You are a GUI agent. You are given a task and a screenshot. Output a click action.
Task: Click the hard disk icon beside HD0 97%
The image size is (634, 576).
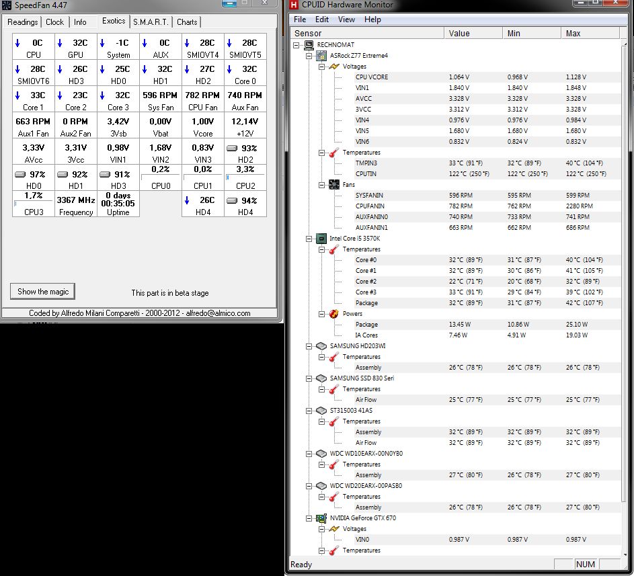[x=20, y=175]
